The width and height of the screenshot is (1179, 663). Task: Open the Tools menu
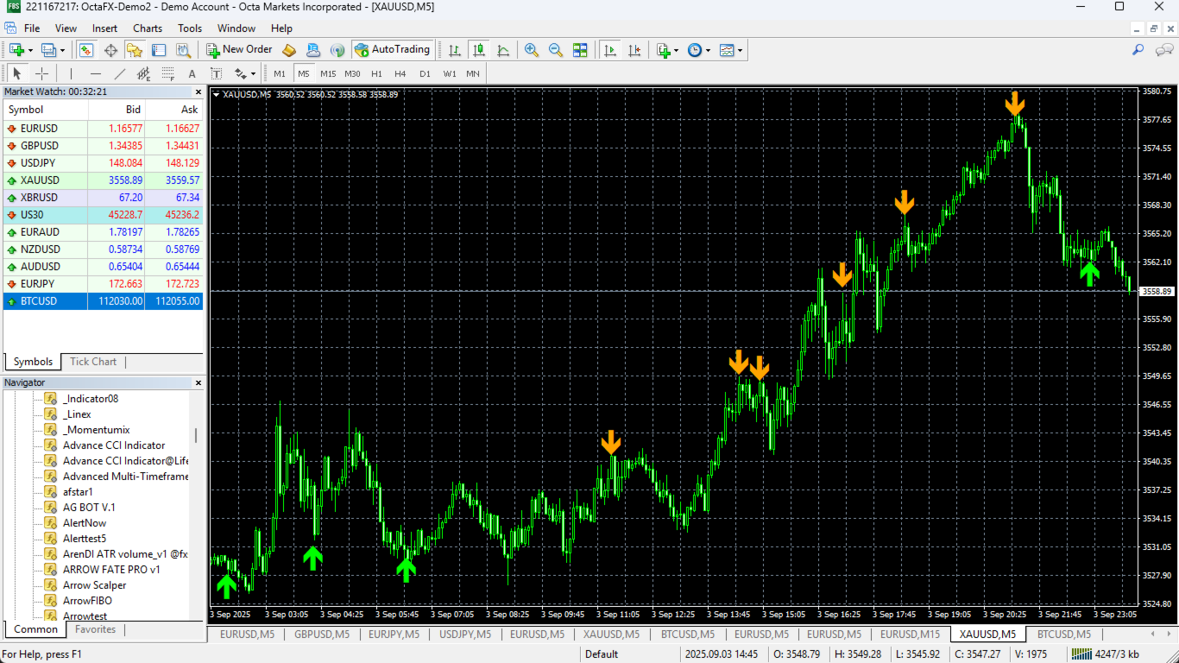pos(190,28)
